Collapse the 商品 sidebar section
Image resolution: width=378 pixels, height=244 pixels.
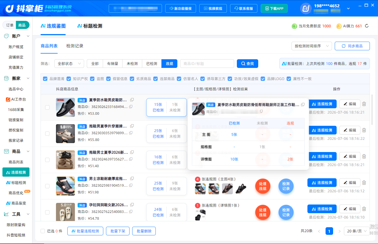(x=28, y=151)
